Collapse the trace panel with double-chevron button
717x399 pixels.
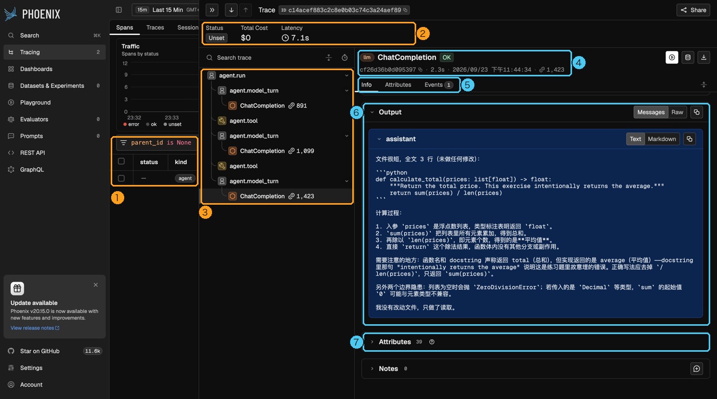tap(212, 10)
